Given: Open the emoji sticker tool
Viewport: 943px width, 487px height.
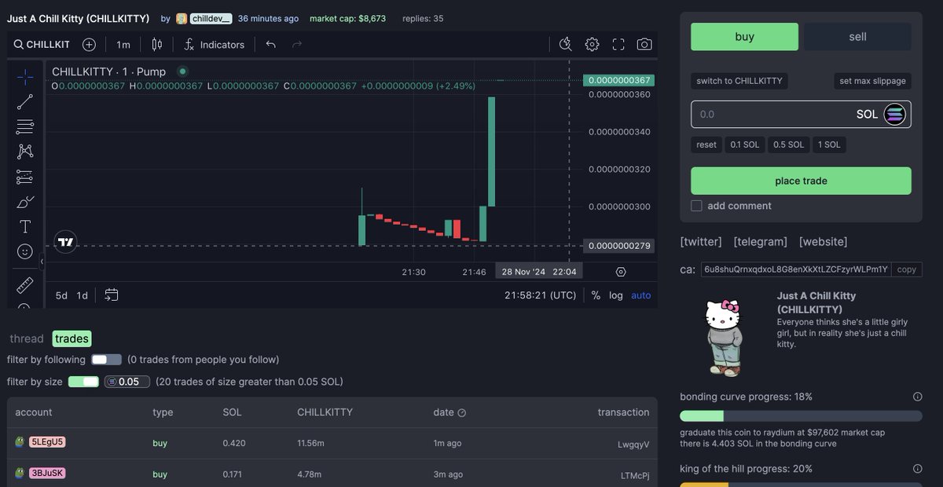Looking at the screenshot, I should (25, 252).
